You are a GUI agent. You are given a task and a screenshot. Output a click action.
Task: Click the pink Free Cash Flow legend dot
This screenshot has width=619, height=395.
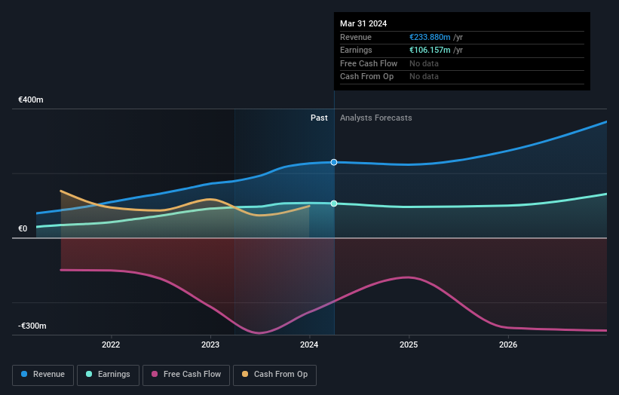coord(155,374)
